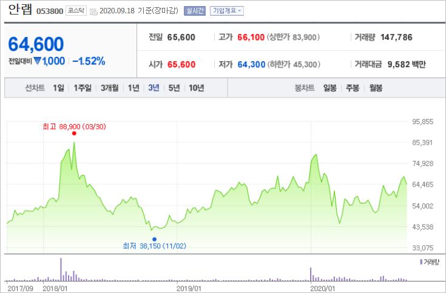Click the 2017/09 axis label

(x=20, y=289)
